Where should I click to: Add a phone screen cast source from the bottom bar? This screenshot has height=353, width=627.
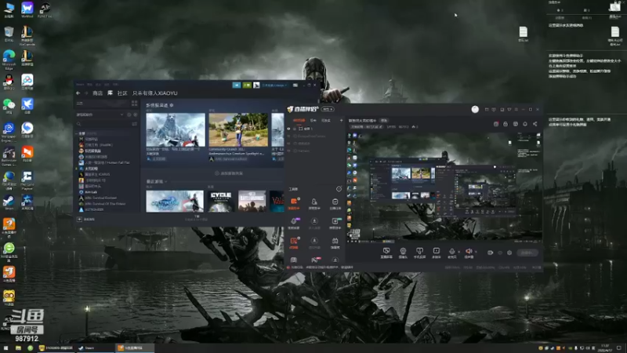click(419, 253)
